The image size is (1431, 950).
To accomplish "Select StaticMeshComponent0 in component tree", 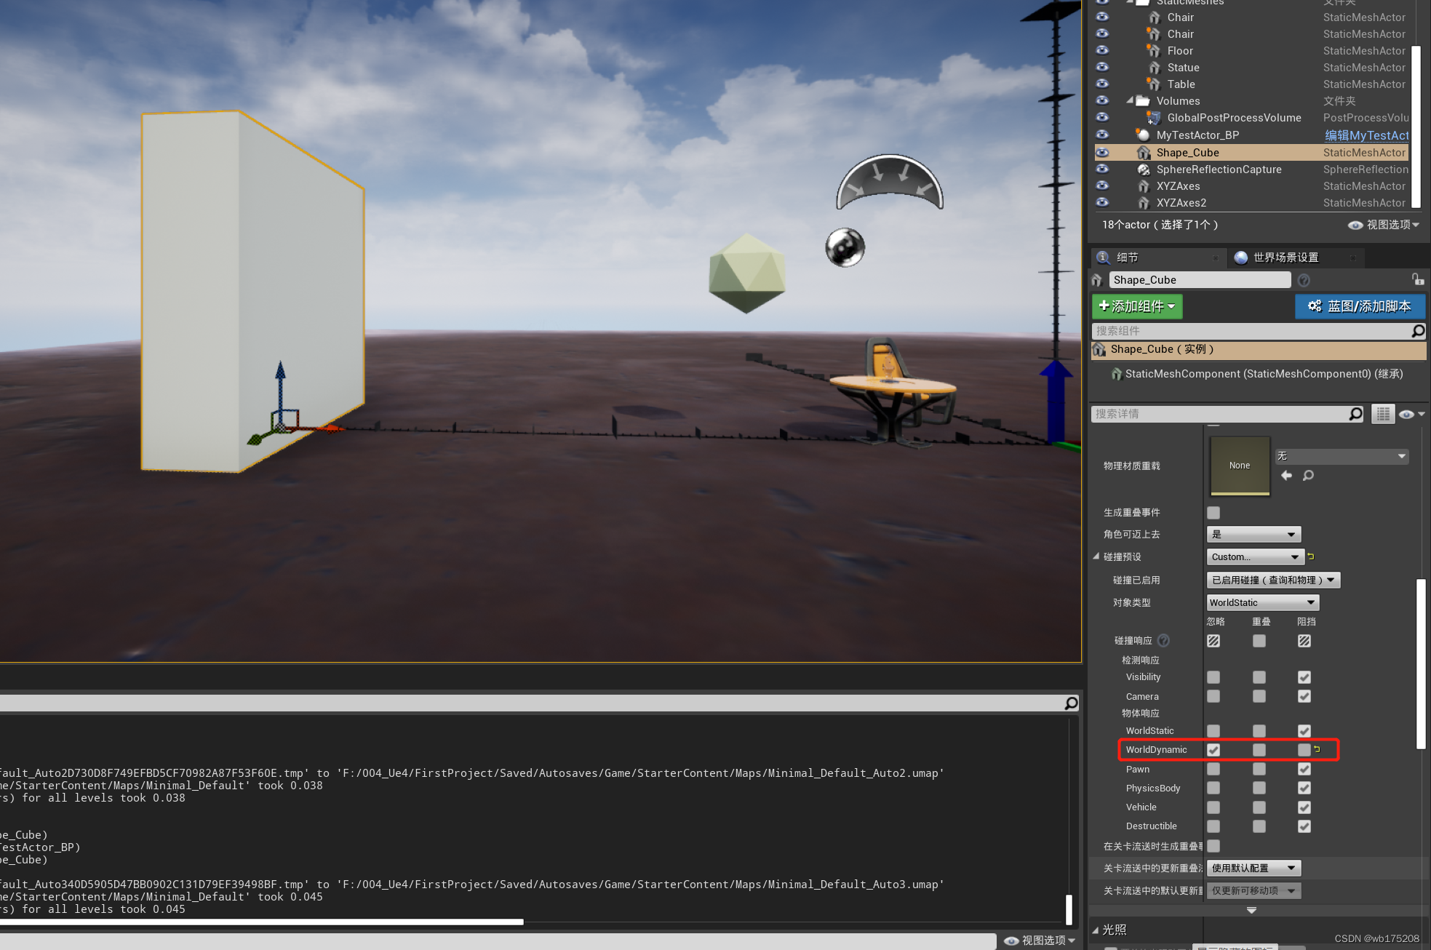I will 1263,374.
